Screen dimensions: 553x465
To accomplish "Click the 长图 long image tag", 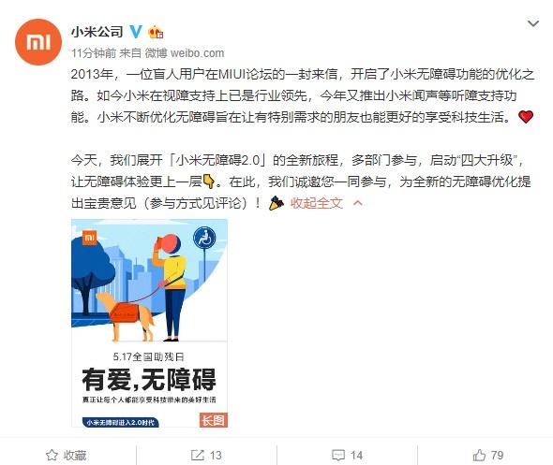I will tap(214, 419).
